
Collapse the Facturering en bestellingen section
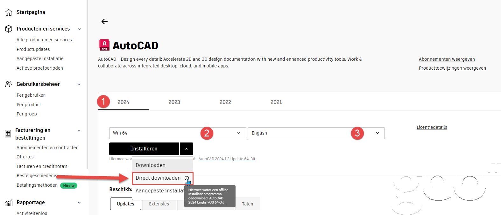[79, 130]
